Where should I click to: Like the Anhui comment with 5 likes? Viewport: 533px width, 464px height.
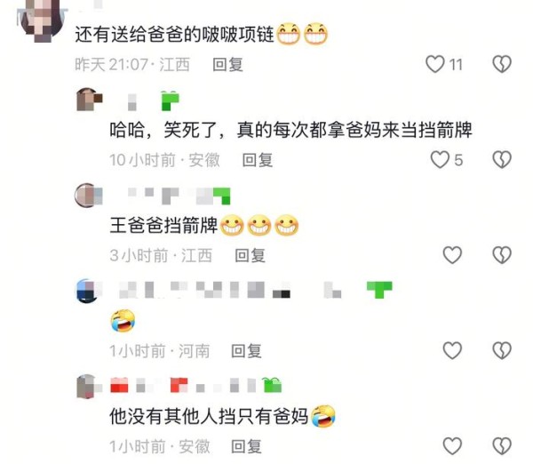click(440, 159)
